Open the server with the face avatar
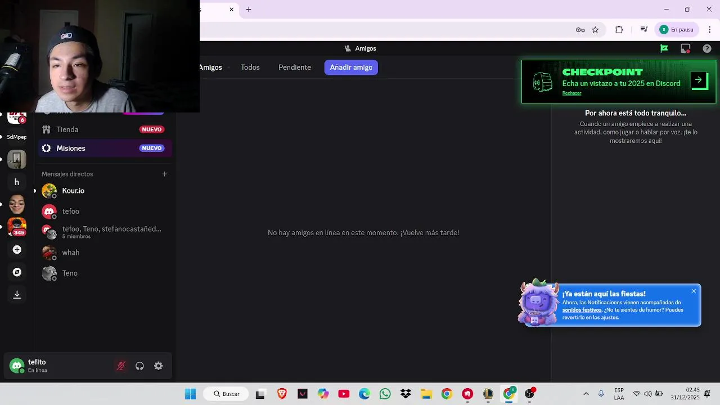The height and width of the screenshot is (405, 720). pos(17,204)
